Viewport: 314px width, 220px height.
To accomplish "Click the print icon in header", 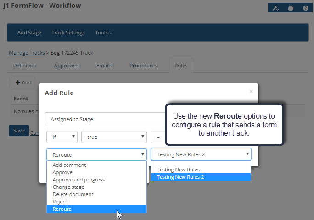I will (290, 8).
